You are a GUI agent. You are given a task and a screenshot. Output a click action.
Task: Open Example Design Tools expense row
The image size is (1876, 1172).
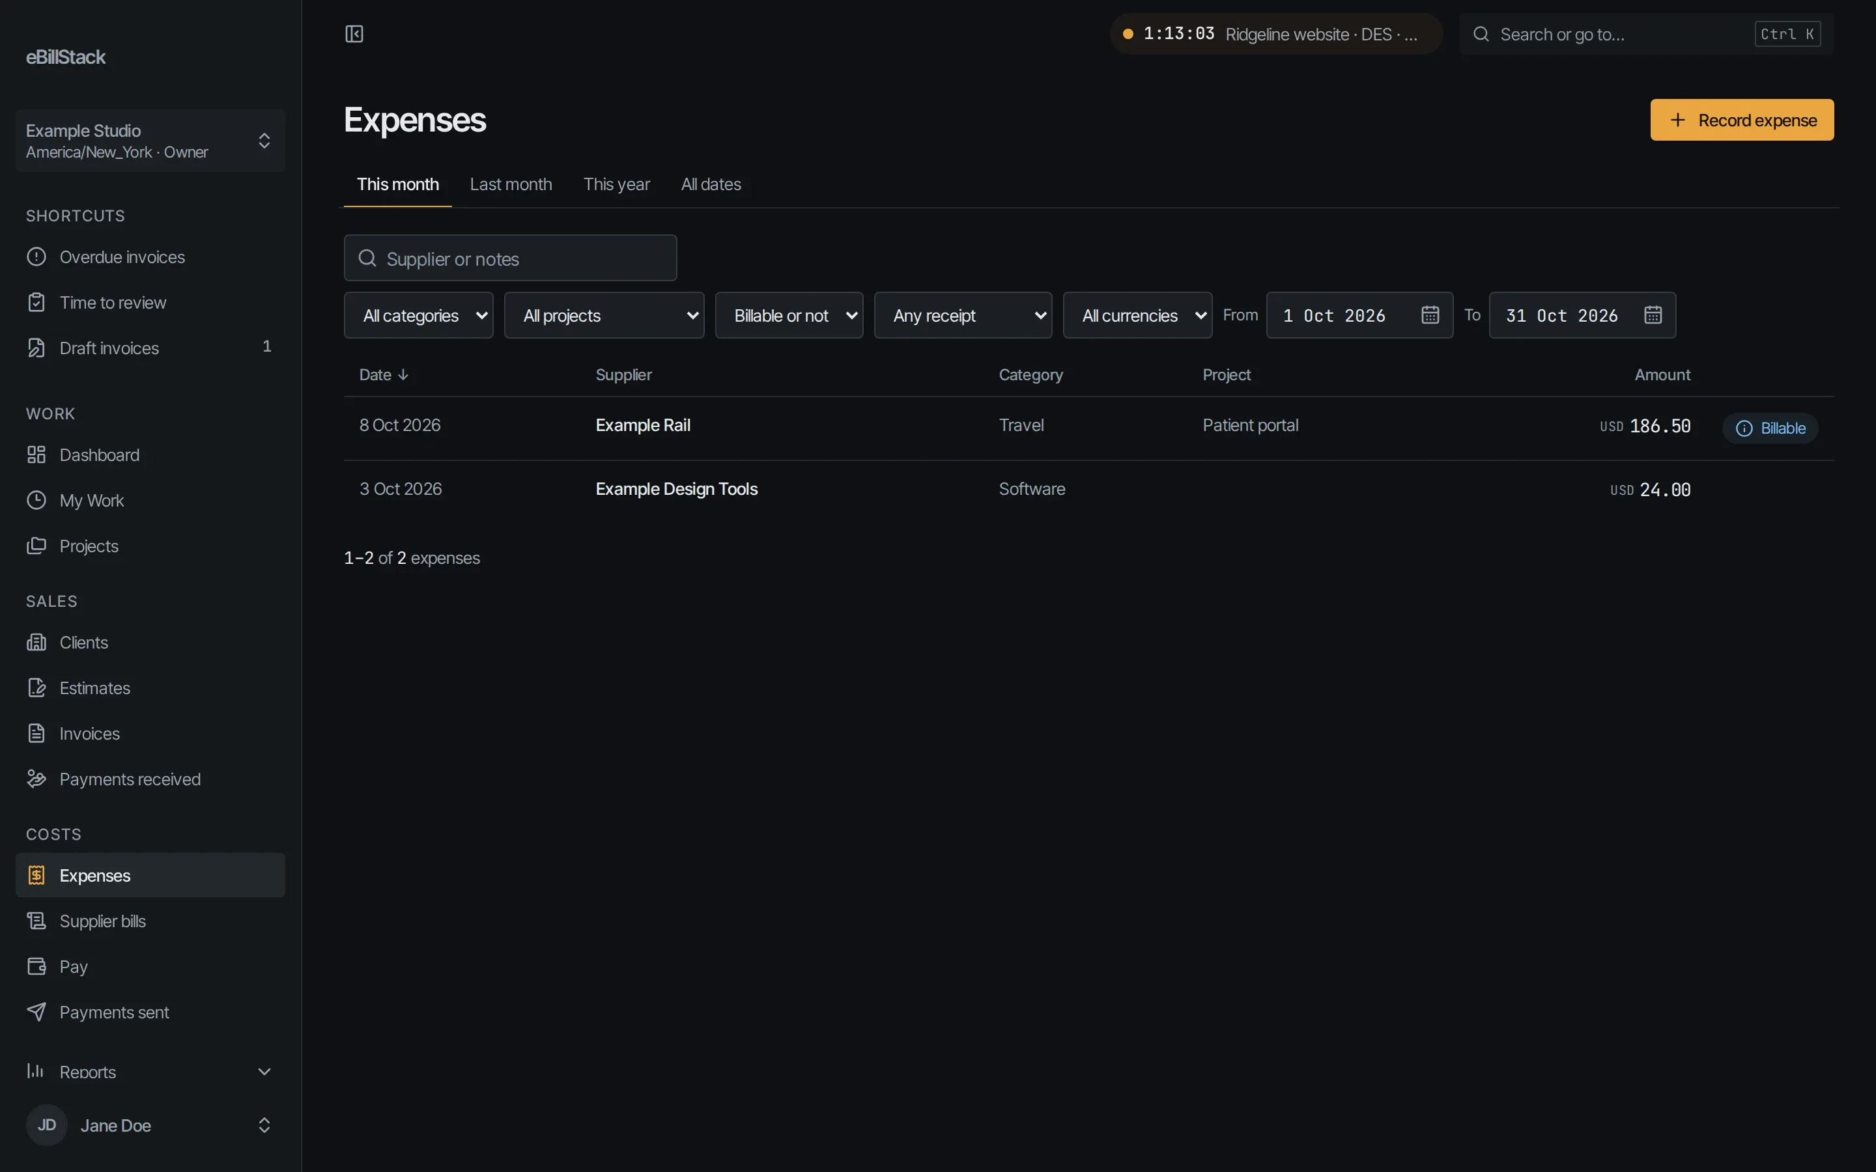point(1088,489)
